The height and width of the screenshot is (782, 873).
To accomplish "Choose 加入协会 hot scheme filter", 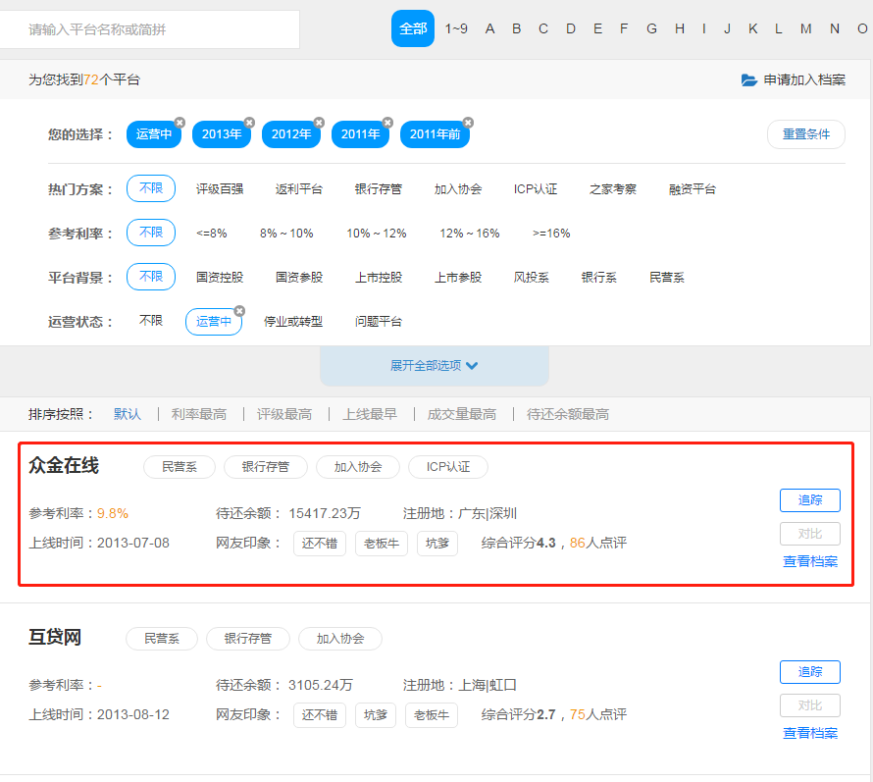I will [458, 189].
